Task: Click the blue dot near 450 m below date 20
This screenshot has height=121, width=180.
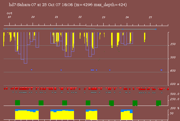Action: (x=32, y=70)
